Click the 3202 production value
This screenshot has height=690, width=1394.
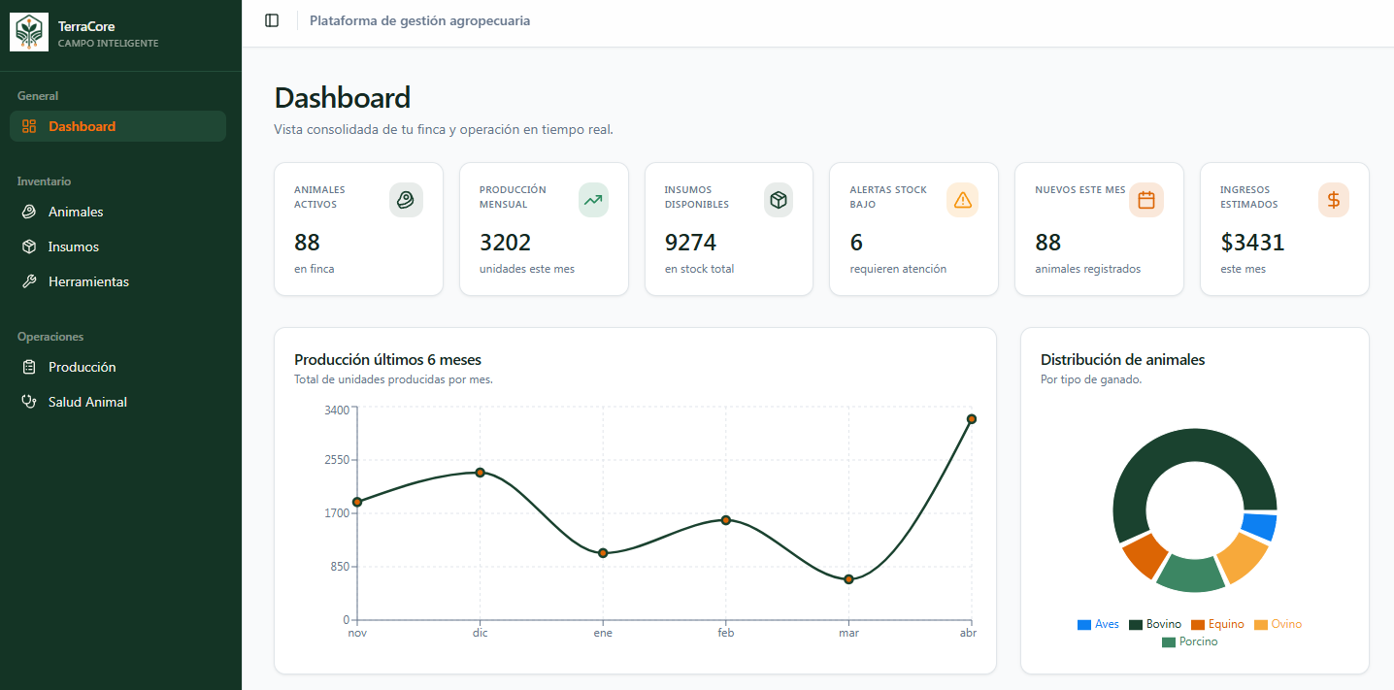click(505, 243)
